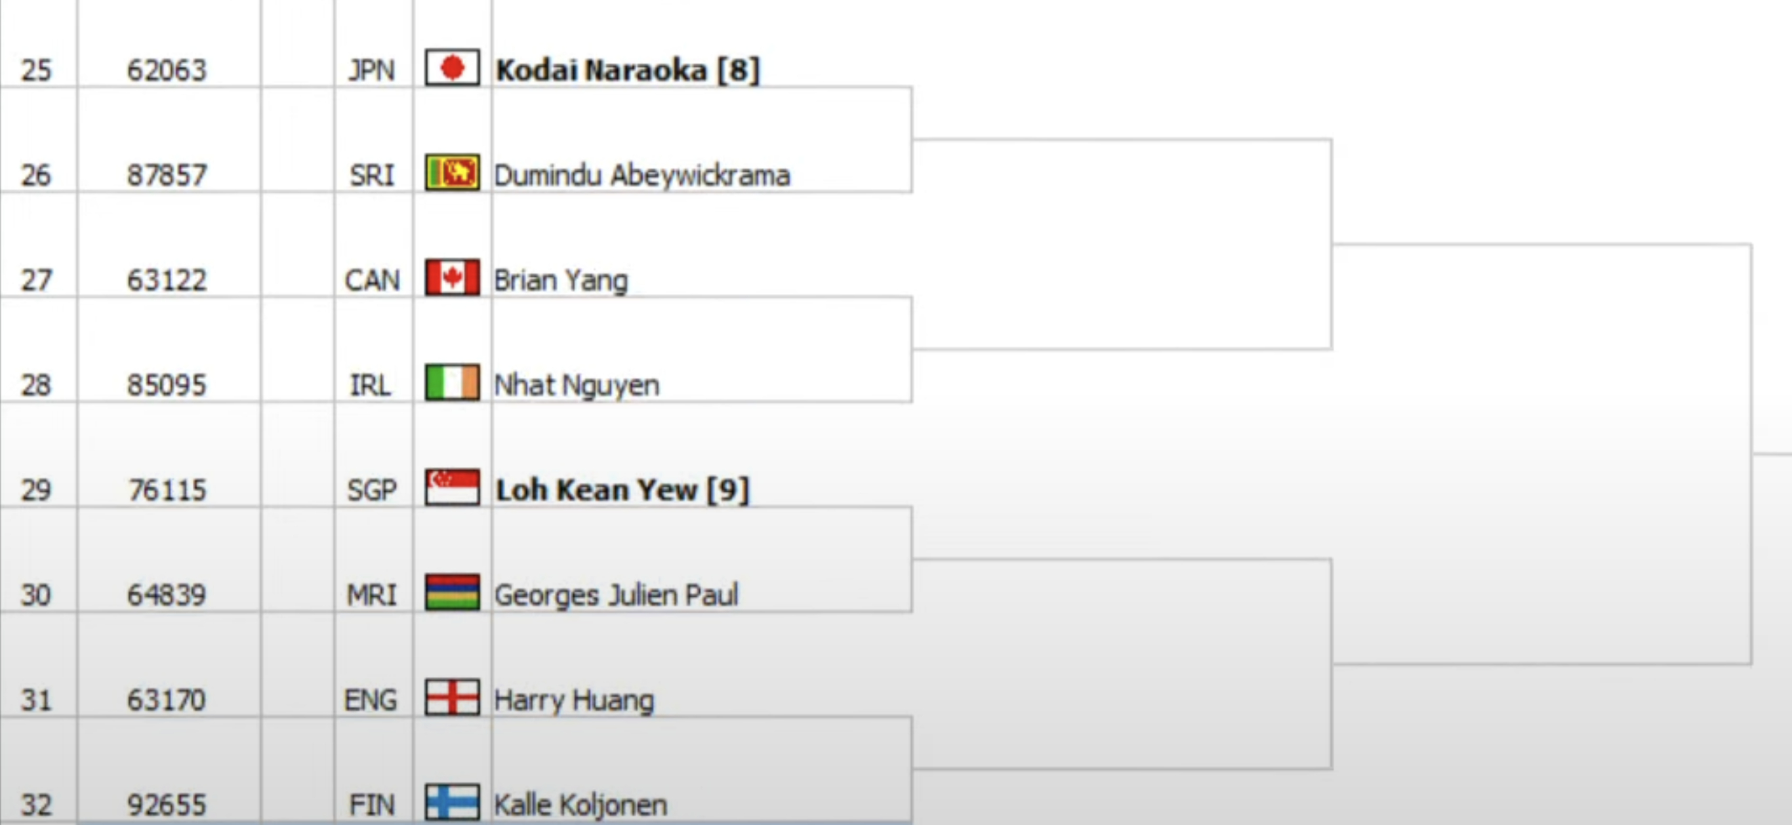Click Georges Julien Paul's name
The image size is (1792, 825).
pos(616,595)
